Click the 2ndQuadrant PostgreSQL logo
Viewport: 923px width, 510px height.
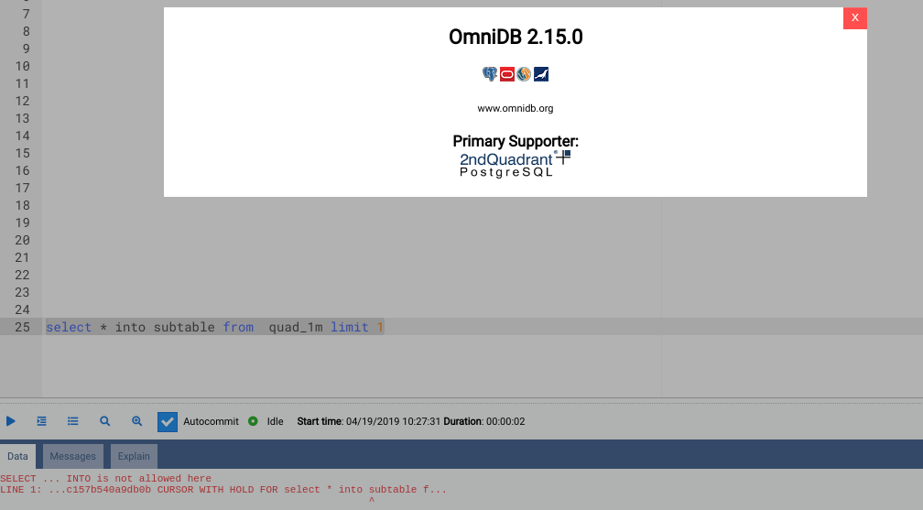pos(515,164)
